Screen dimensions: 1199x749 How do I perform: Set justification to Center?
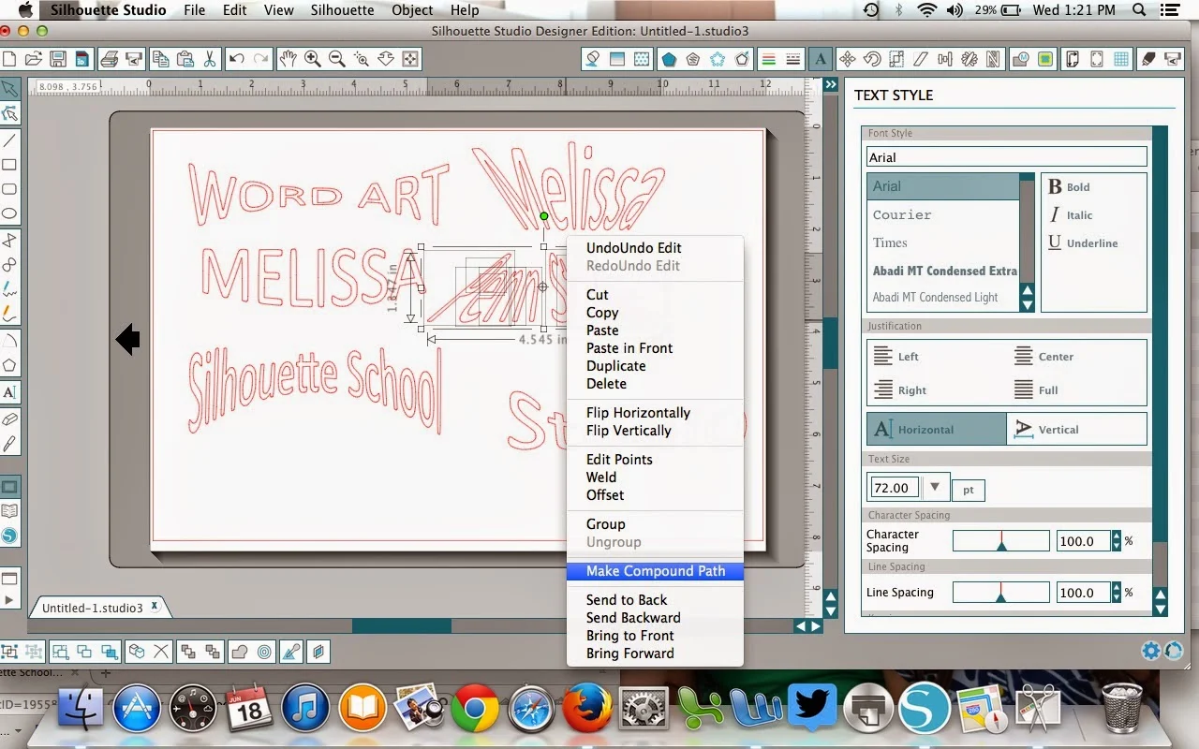pyautogui.click(x=1044, y=356)
